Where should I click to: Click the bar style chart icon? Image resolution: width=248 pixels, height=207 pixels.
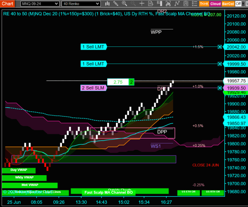(107, 4)
